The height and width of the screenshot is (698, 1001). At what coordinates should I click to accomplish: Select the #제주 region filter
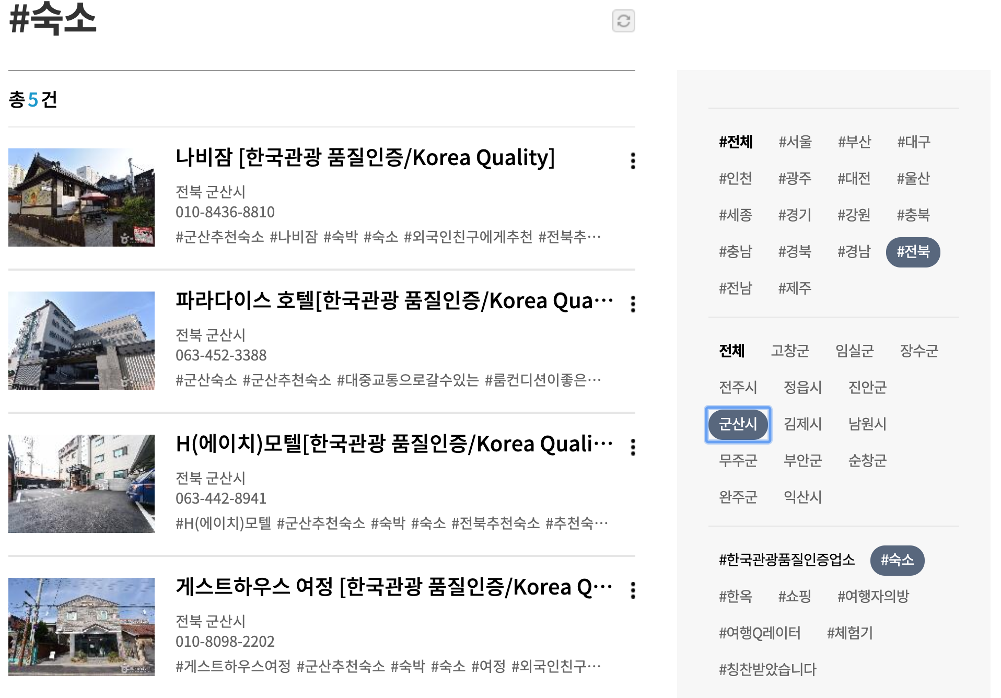point(796,288)
